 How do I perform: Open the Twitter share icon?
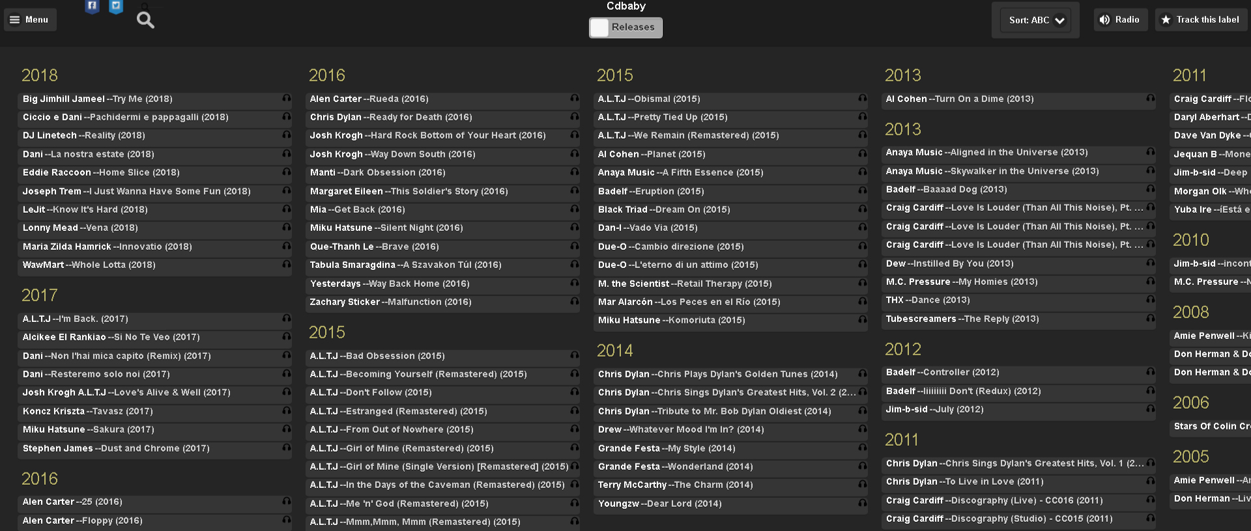[x=116, y=7]
